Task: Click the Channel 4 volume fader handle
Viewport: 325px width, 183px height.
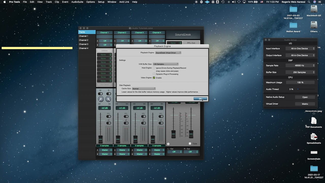Action: (x=153, y=139)
